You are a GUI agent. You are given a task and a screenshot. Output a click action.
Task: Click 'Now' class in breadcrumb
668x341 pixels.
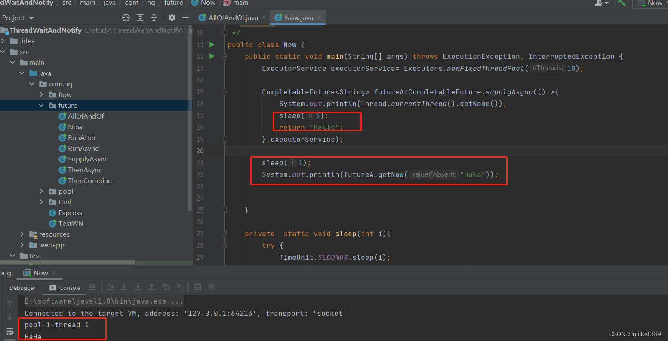[203, 3]
